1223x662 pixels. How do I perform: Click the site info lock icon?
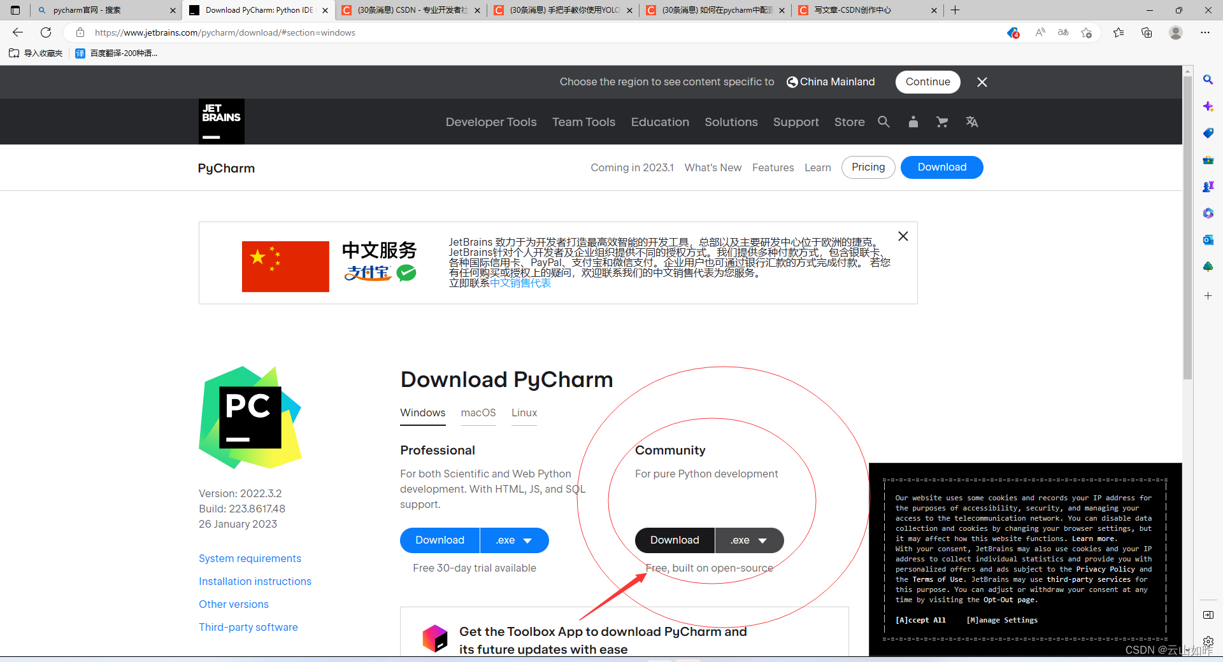80,32
